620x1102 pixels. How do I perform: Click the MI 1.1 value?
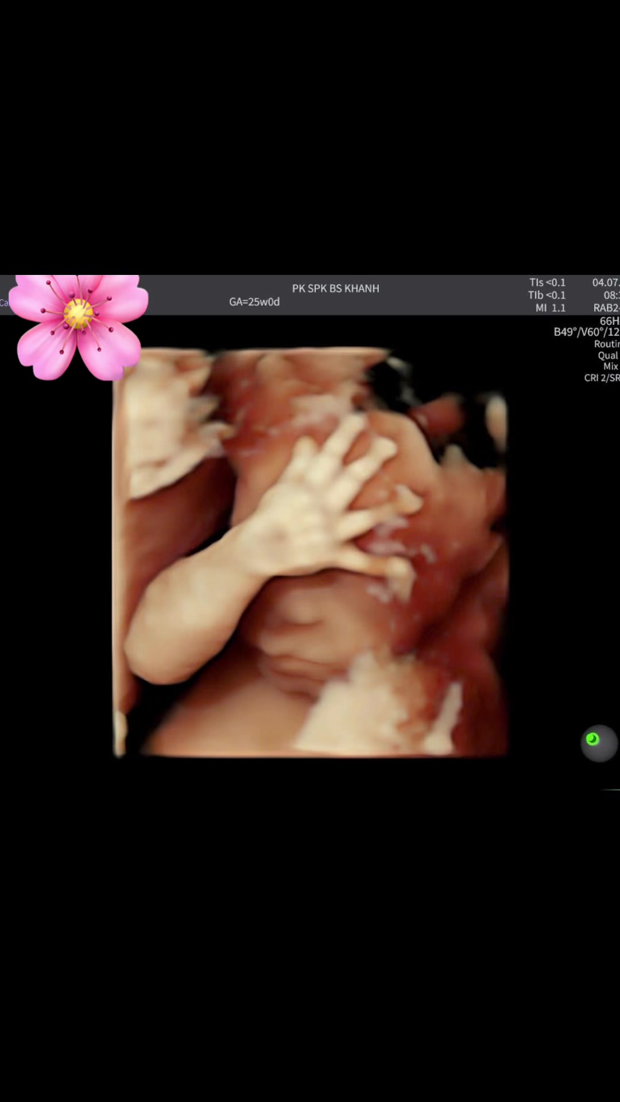coord(551,308)
